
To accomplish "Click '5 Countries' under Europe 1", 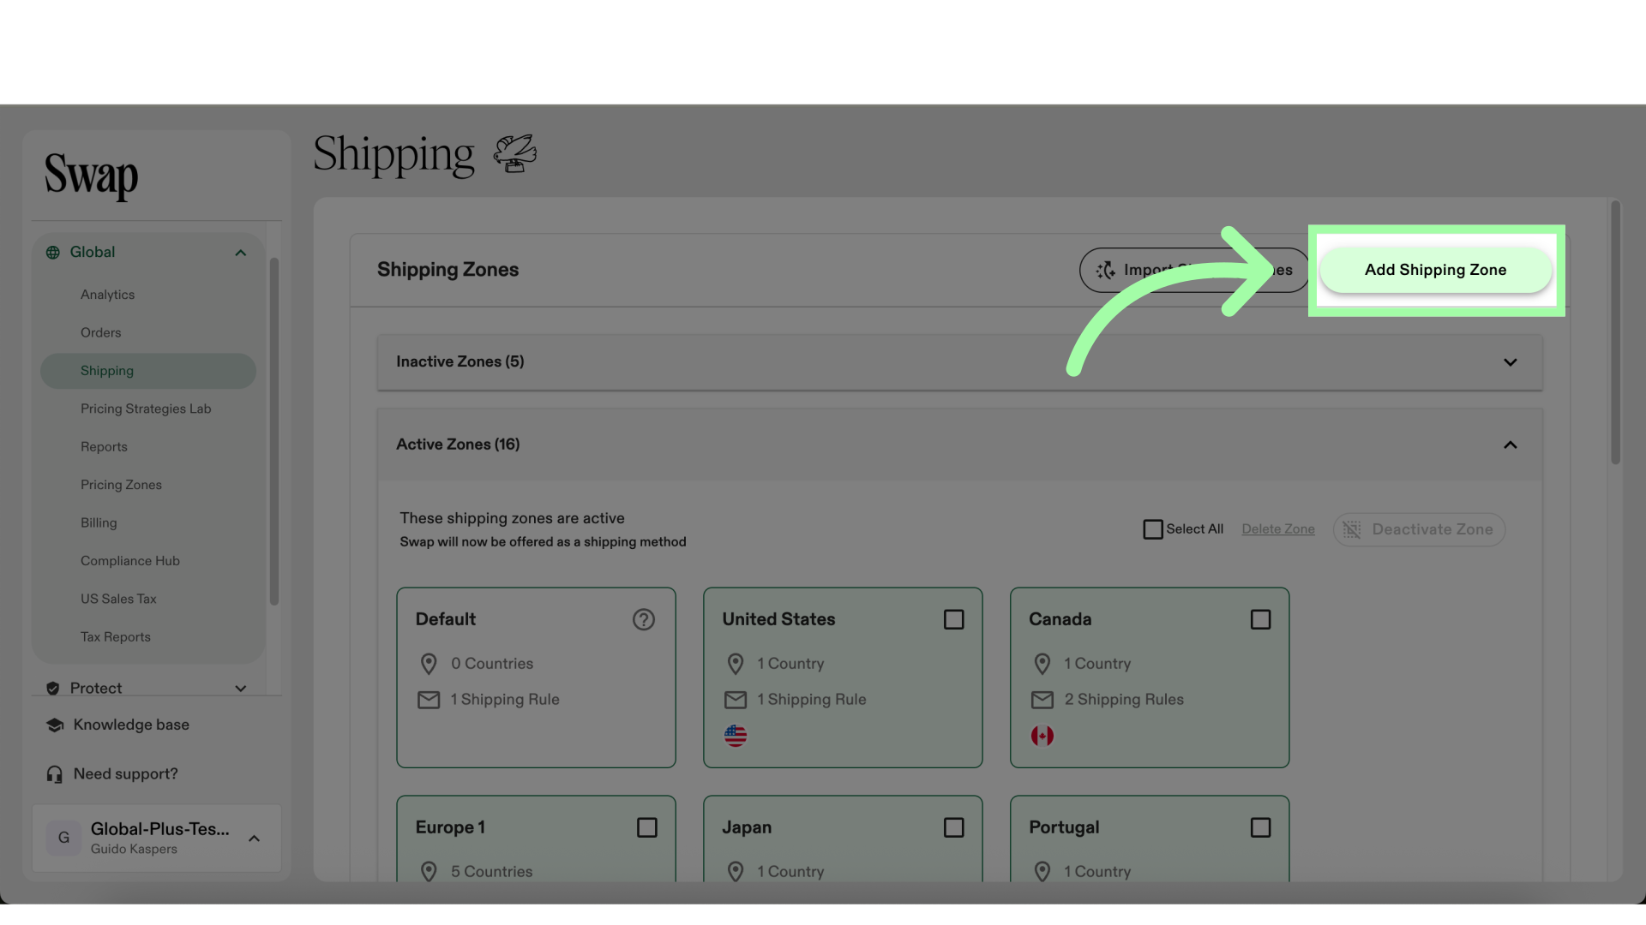I will pos(492,871).
